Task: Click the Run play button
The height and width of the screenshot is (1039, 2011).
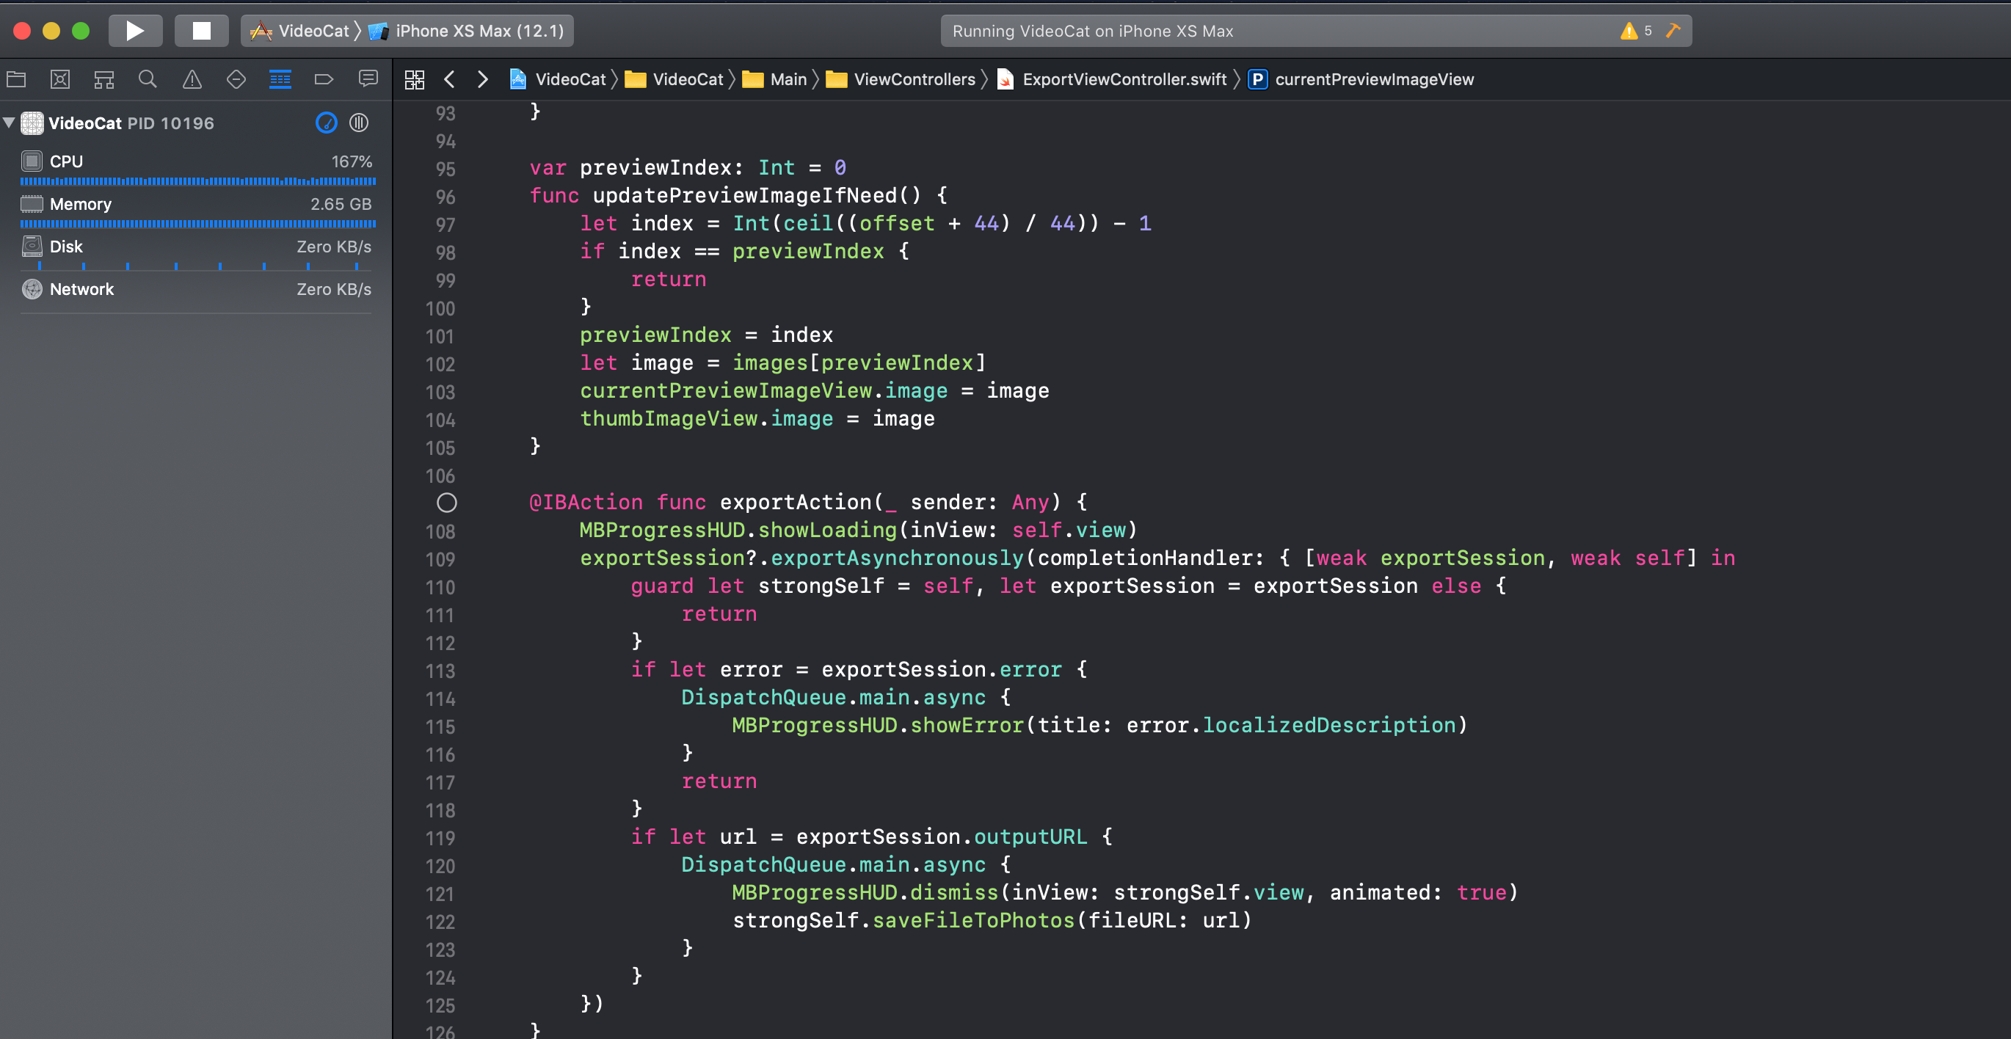Action: tap(135, 30)
